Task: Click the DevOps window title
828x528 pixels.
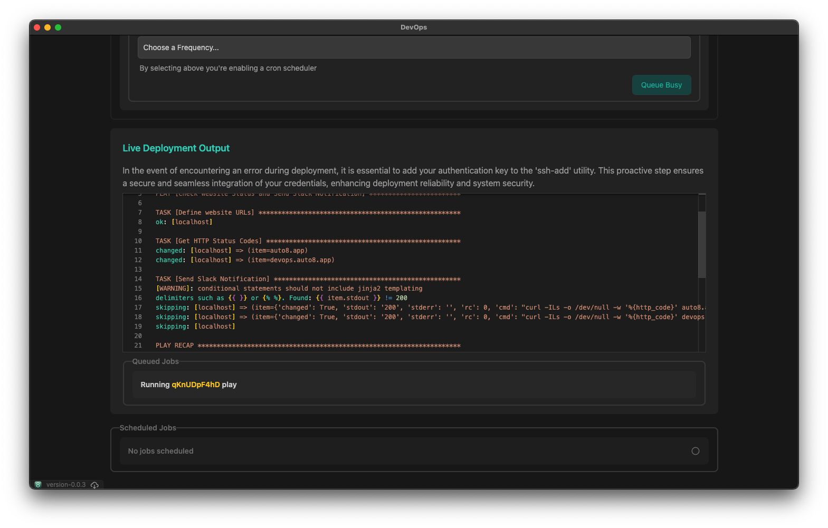Action: point(414,27)
